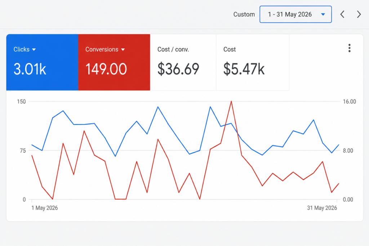Image resolution: width=369 pixels, height=246 pixels.
Task: Click the 16.00 right axis label
Action: [350, 102]
